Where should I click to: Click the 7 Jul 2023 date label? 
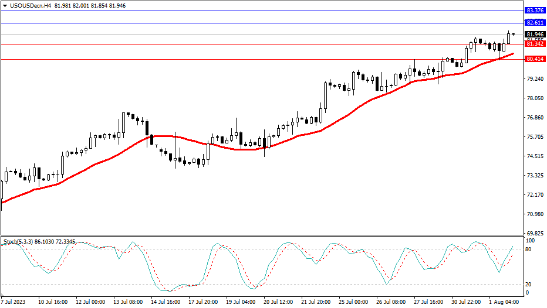click(13, 302)
